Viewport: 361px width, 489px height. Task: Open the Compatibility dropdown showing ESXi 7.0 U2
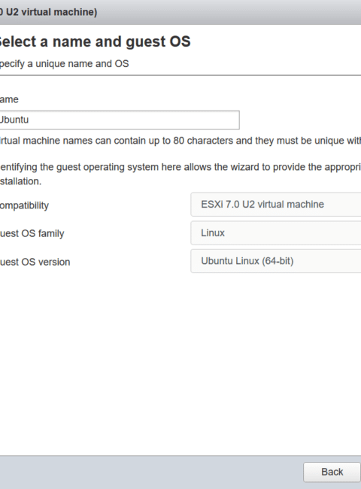click(276, 205)
